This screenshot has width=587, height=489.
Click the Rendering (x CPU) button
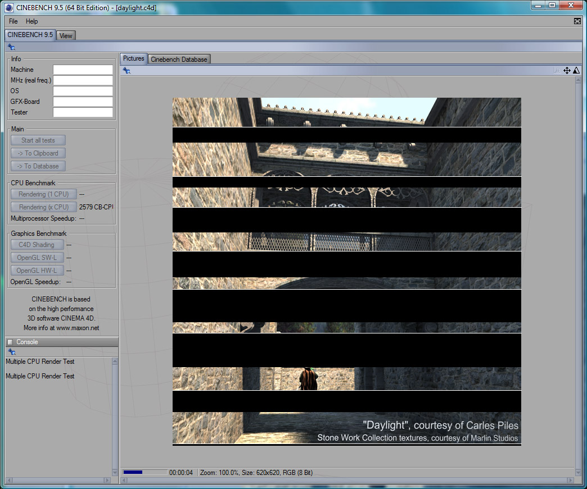pos(44,207)
